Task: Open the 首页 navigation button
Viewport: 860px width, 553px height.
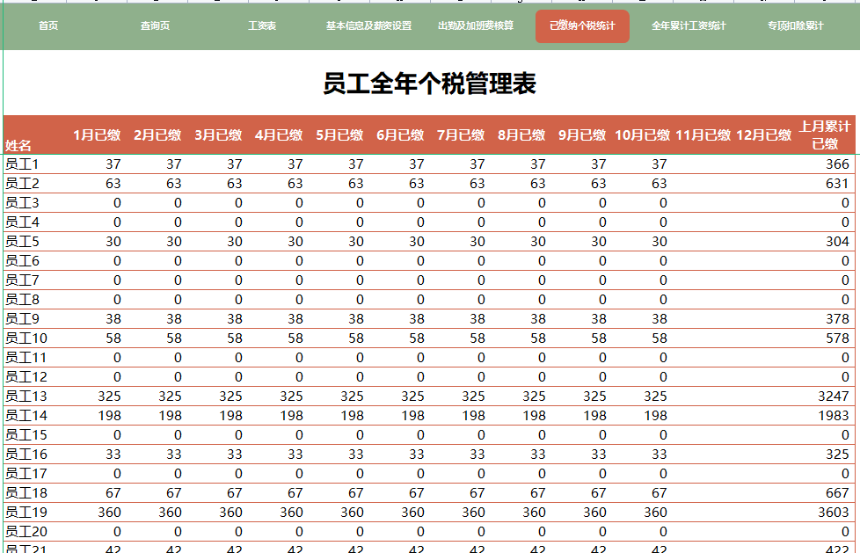Action: (48, 25)
